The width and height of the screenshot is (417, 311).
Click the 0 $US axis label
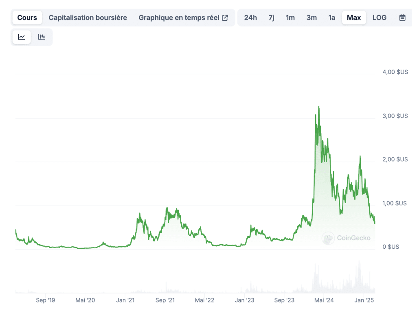tap(391, 247)
